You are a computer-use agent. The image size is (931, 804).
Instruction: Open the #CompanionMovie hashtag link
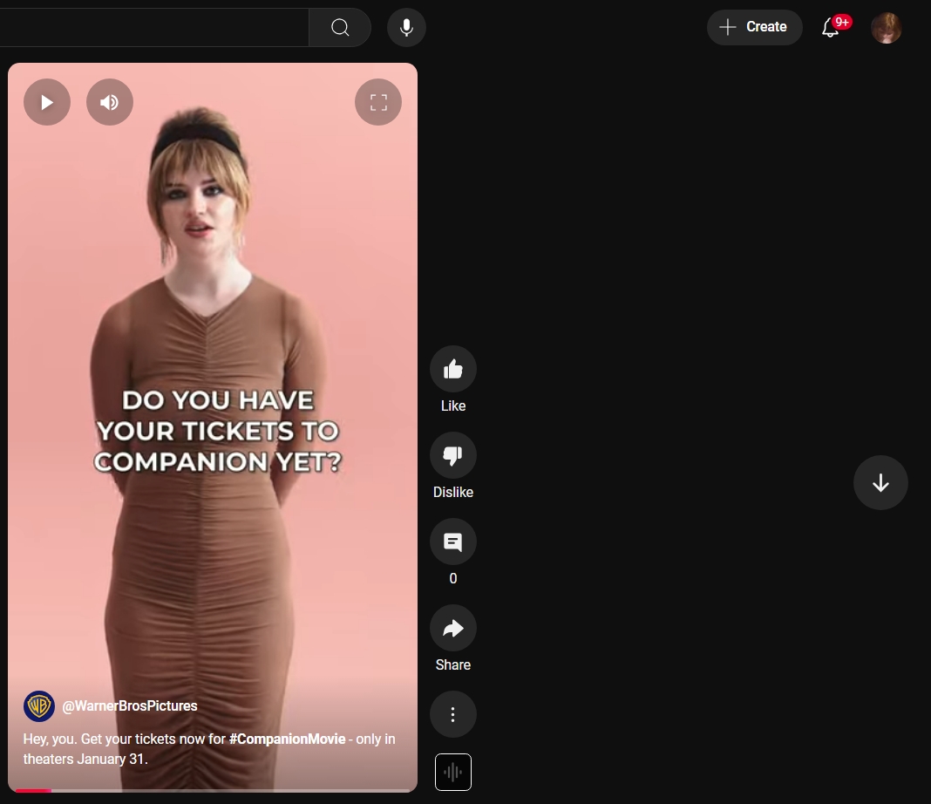(288, 739)
